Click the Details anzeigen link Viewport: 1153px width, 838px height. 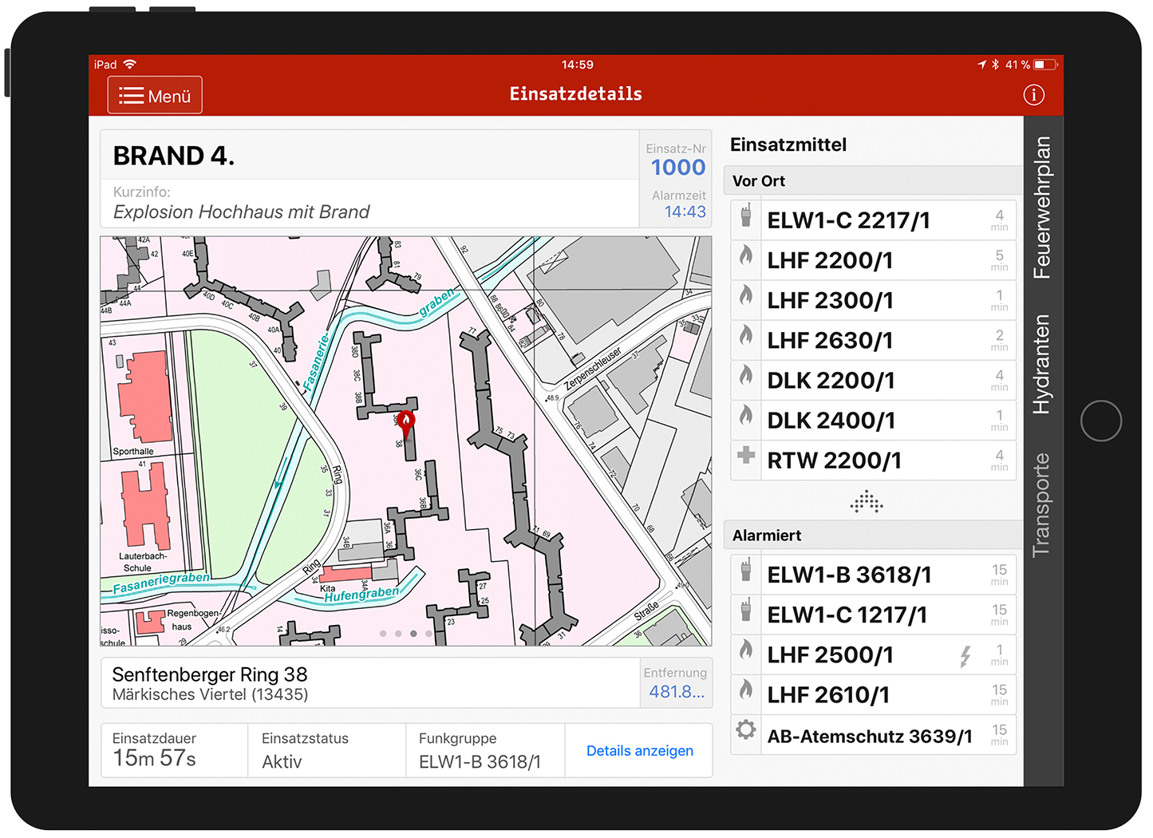coord(639,751)
